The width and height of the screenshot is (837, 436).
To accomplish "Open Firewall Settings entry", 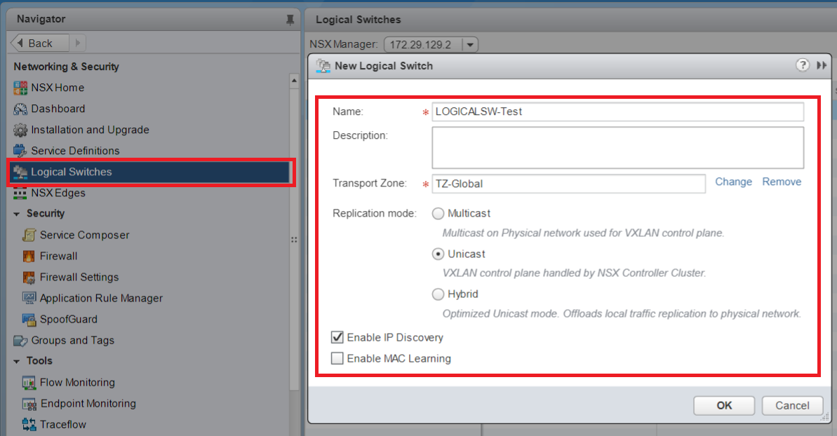I will tap(79, 277).
